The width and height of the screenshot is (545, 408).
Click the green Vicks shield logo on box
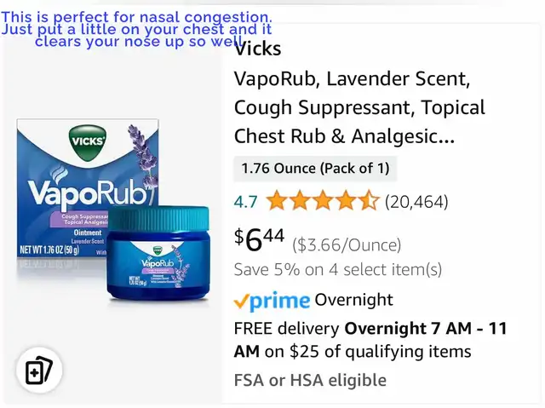(x=88, y=141)
